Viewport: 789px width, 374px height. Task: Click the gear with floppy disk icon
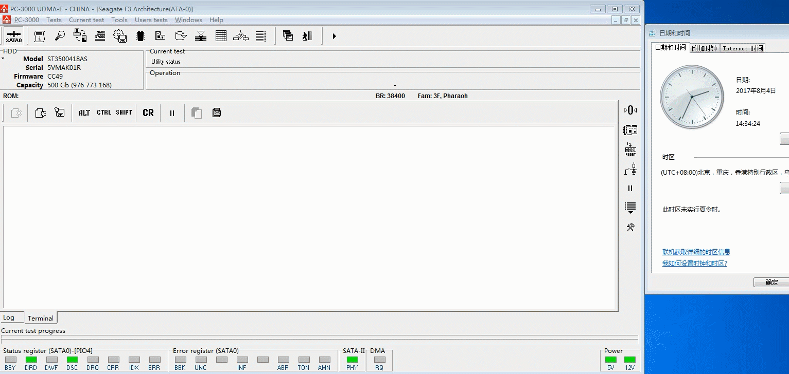pos(120,36)
